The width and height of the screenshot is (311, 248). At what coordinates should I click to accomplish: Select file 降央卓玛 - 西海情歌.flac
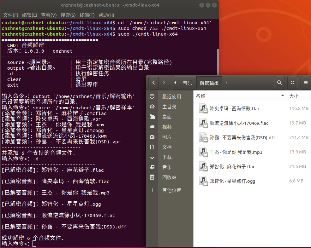pyautogui.click(x=235, y=108)
